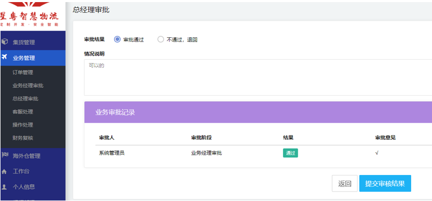Open the 个人信息 menu
The height and width of the screenshot is (201, 432).
[x=33, y=187]
